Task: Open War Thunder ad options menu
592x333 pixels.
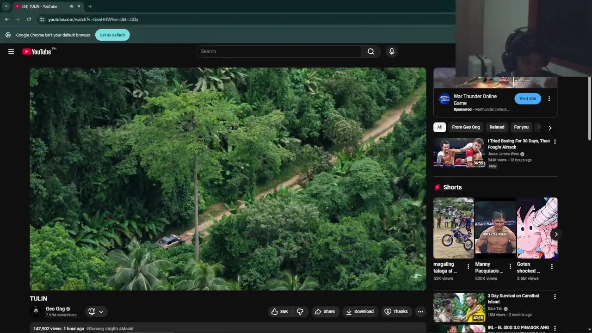Action: [x=549, y=99]
